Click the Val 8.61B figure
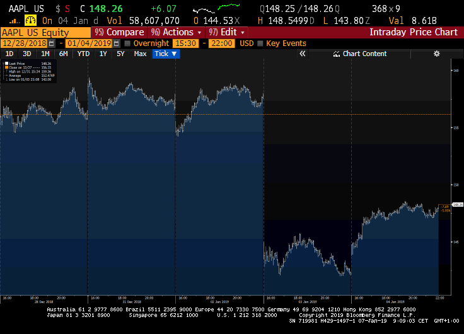The height and width of the screenshot is (334, 464). tap(412, 21)
